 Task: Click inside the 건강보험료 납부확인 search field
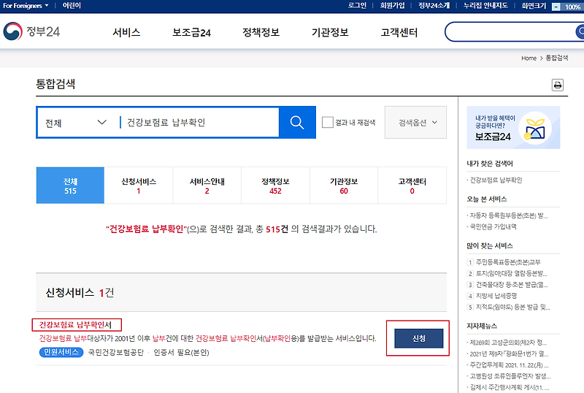point(200,122)
